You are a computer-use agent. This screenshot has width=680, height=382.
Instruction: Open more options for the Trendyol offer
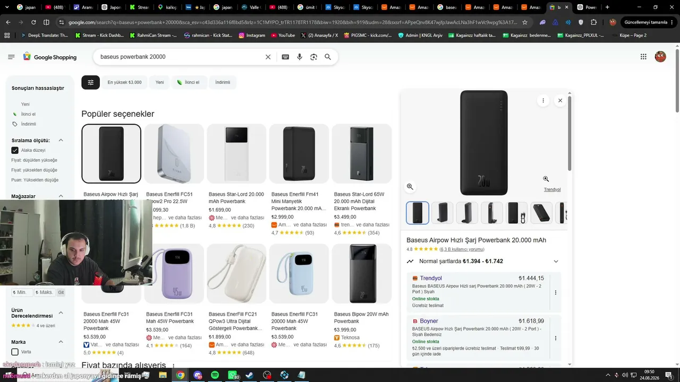click(556, 292)
